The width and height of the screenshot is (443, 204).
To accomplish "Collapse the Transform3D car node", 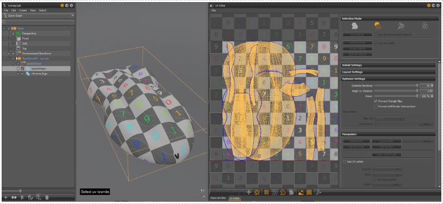I will [9, 59].
